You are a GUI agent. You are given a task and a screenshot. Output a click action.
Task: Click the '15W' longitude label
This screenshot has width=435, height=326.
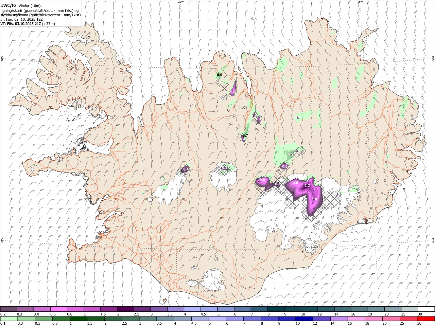pos(360,2)
